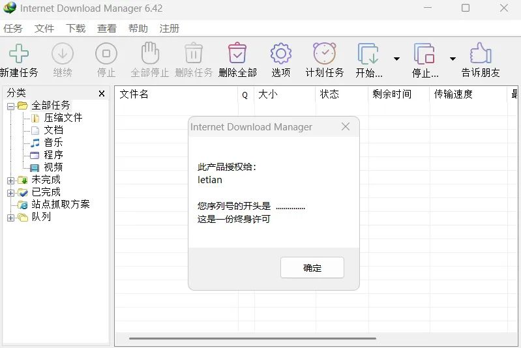
Task: Close the license info dialog
Action: pos(346,126)
